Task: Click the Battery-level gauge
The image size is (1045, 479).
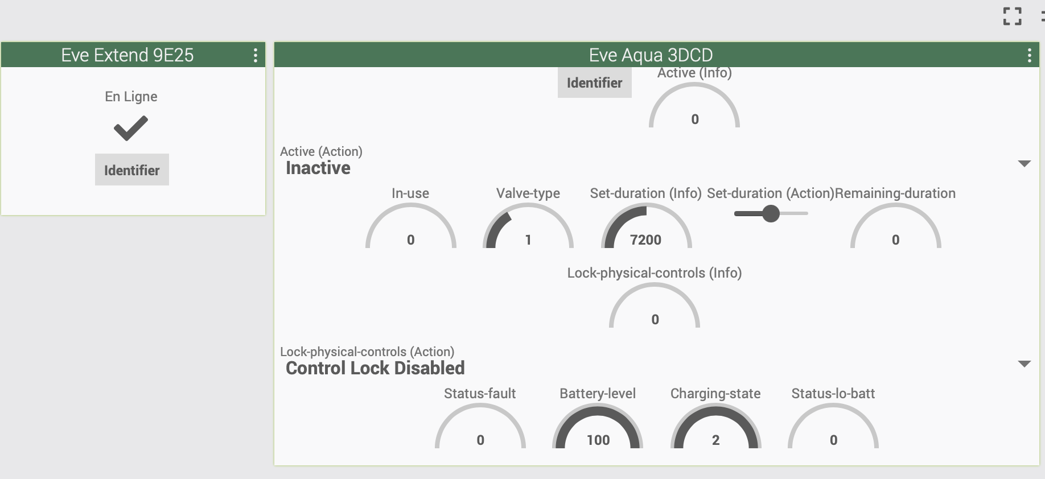Action: [x=598, y=426]
